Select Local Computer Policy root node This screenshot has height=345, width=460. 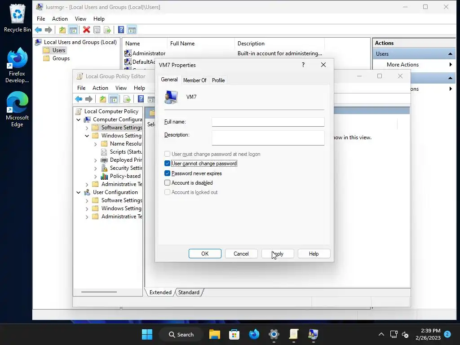(x=107, y=111)
